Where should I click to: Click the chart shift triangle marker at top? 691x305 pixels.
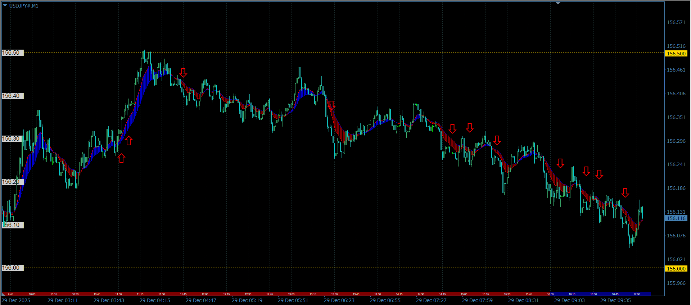[x=558, y=3]
